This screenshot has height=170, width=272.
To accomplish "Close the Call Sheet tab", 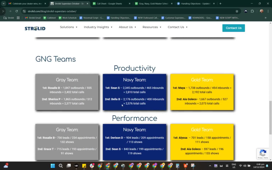I will 129,4.
